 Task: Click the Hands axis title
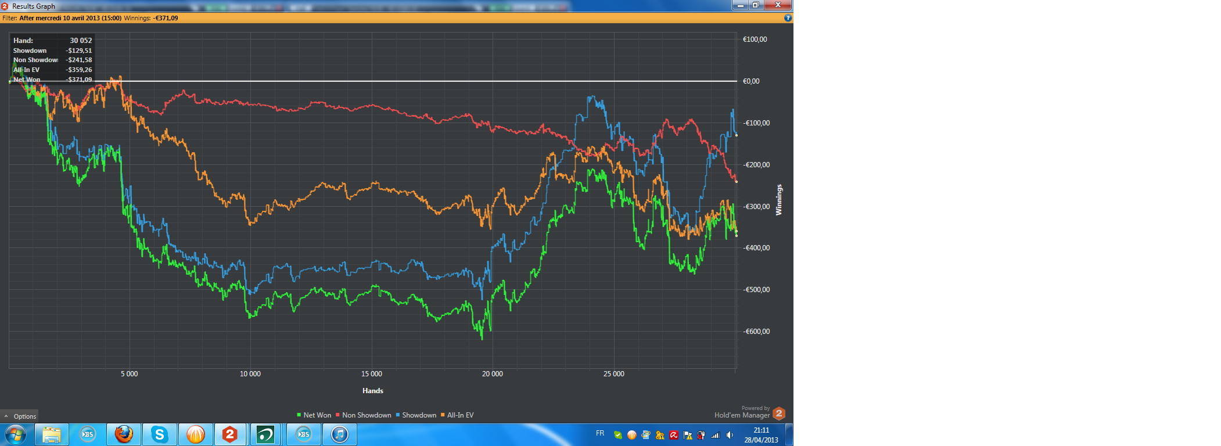click(x=373, y=391)
